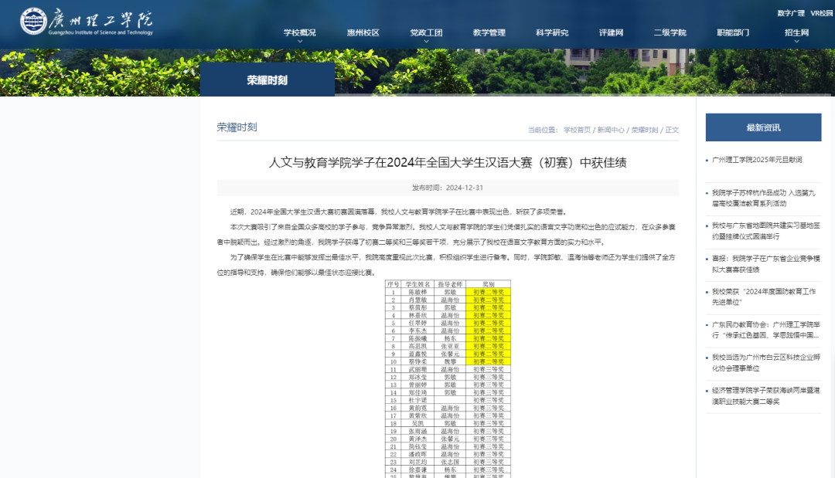This screenshot has height=478, width=835.
Task: Click the 学校首页 breadcrumb link
Action: 577,130
